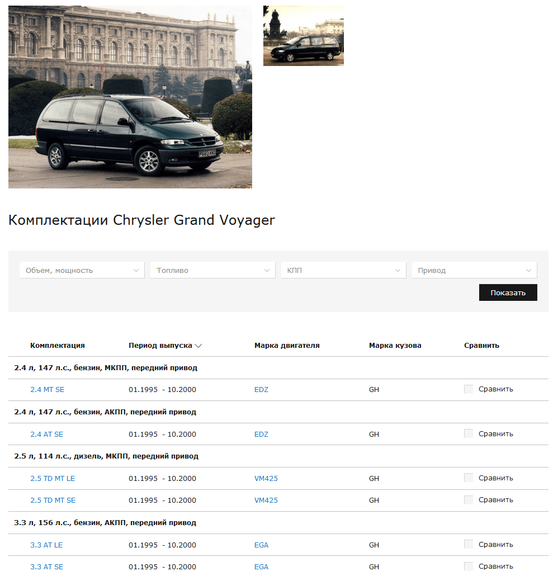Click the 2.5 л, 114 л.с., дизель group heading
This screenshot has width=558, height=576.
(x=106, y=456)
